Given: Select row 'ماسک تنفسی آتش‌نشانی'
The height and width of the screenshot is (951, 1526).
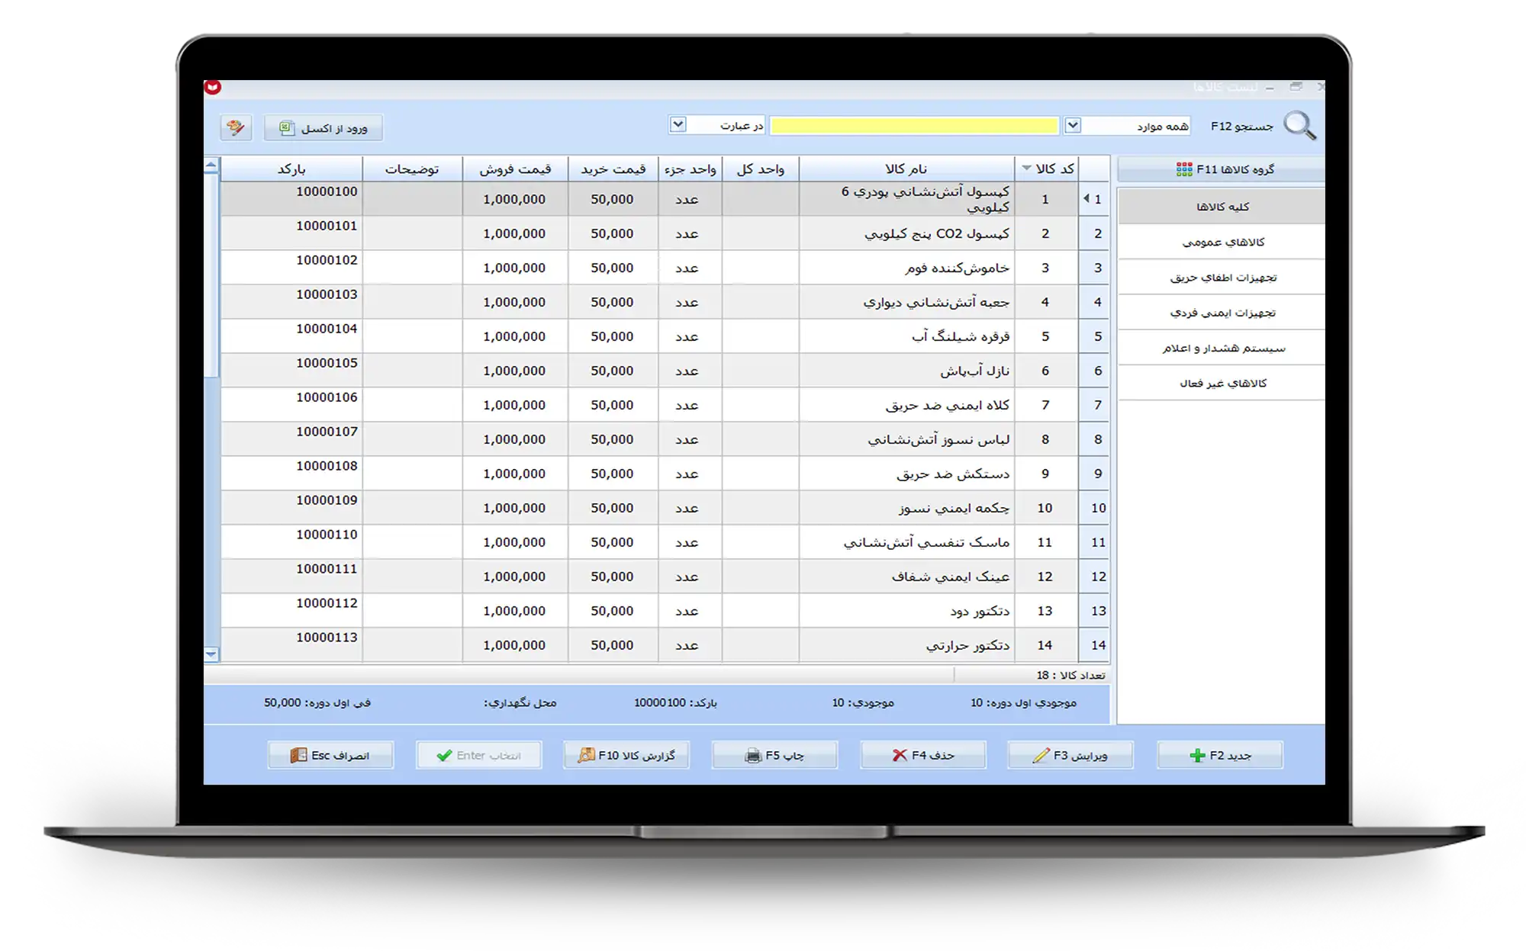Looking at the screenshot, I should (665, 542).
